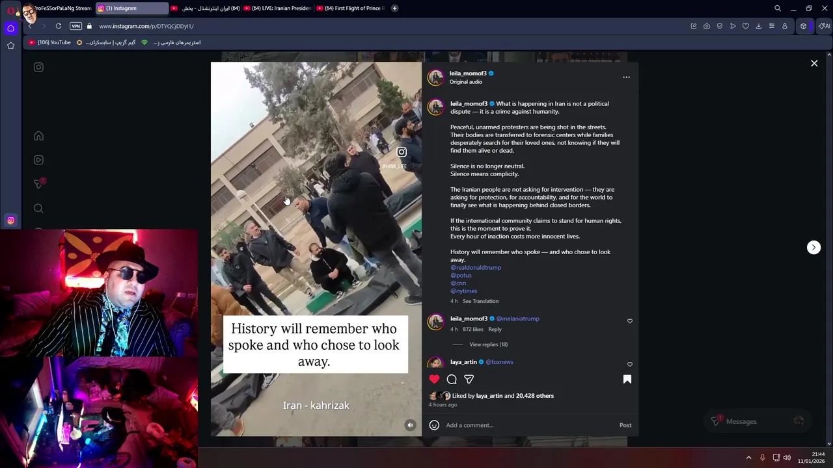Image resolution: width=833 pixels, height=468 pixels.
Task: Reload the page
Action: coord(59,26)
